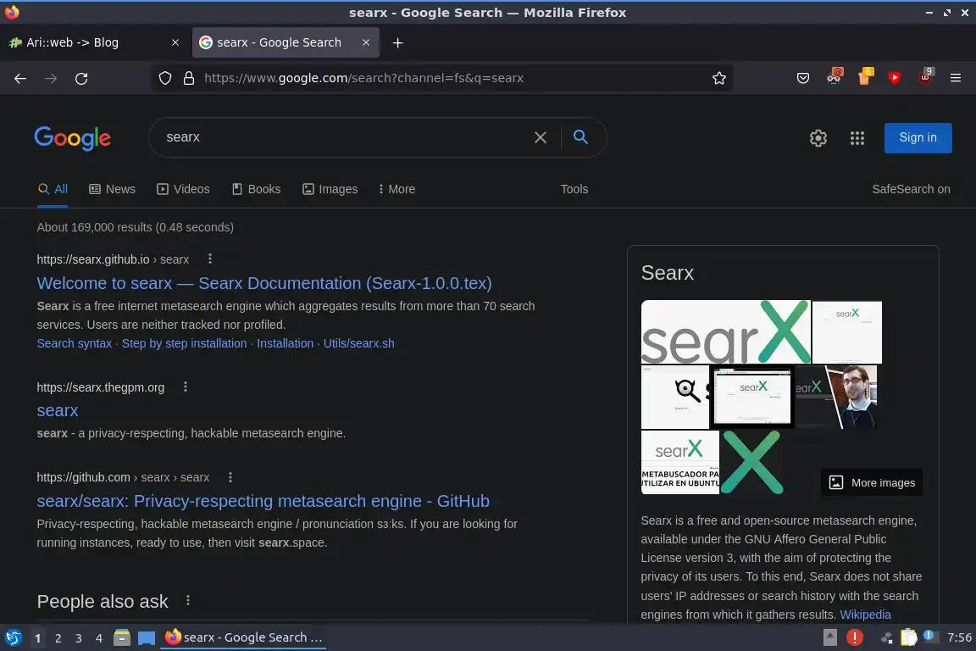Close the Ari::web Blog tab

(x=175, y=42)
